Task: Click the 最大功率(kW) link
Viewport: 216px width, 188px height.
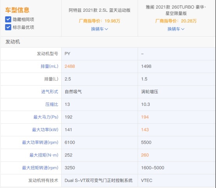Action: coord(45,130)
